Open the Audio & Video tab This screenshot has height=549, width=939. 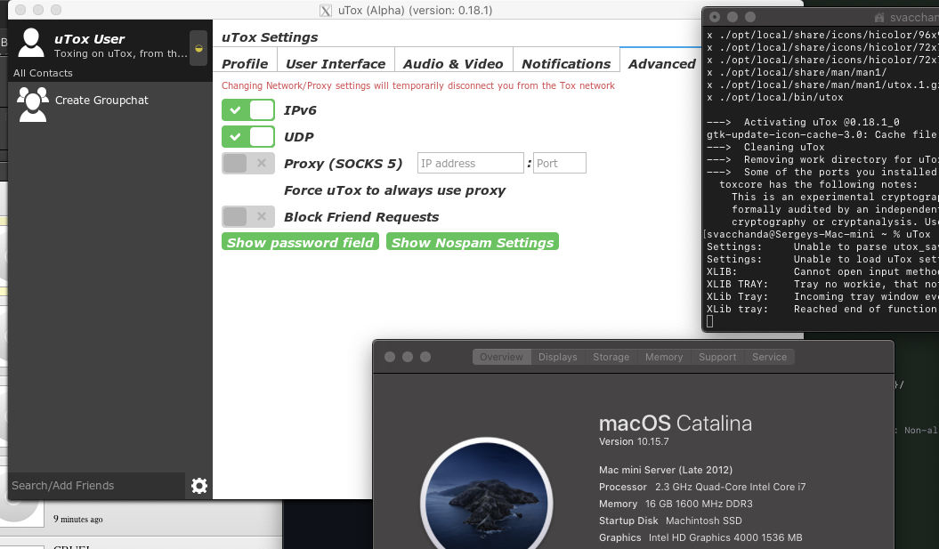click(x=453, y=63)
